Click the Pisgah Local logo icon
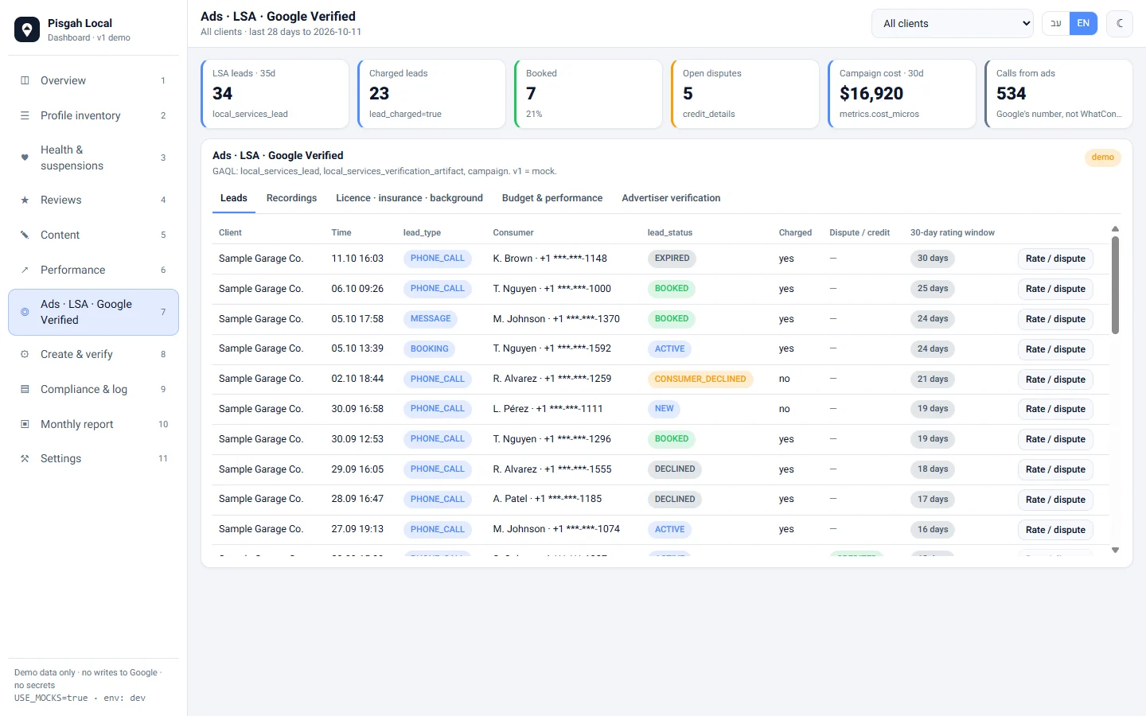Screen dimensions: 1146x716 click(x=27, y=29)
